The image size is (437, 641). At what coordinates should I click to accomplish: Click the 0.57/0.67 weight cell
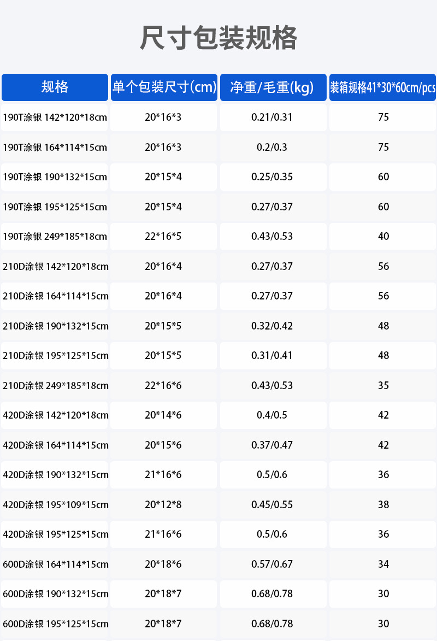pyautogui.click(x=272, y=564)
